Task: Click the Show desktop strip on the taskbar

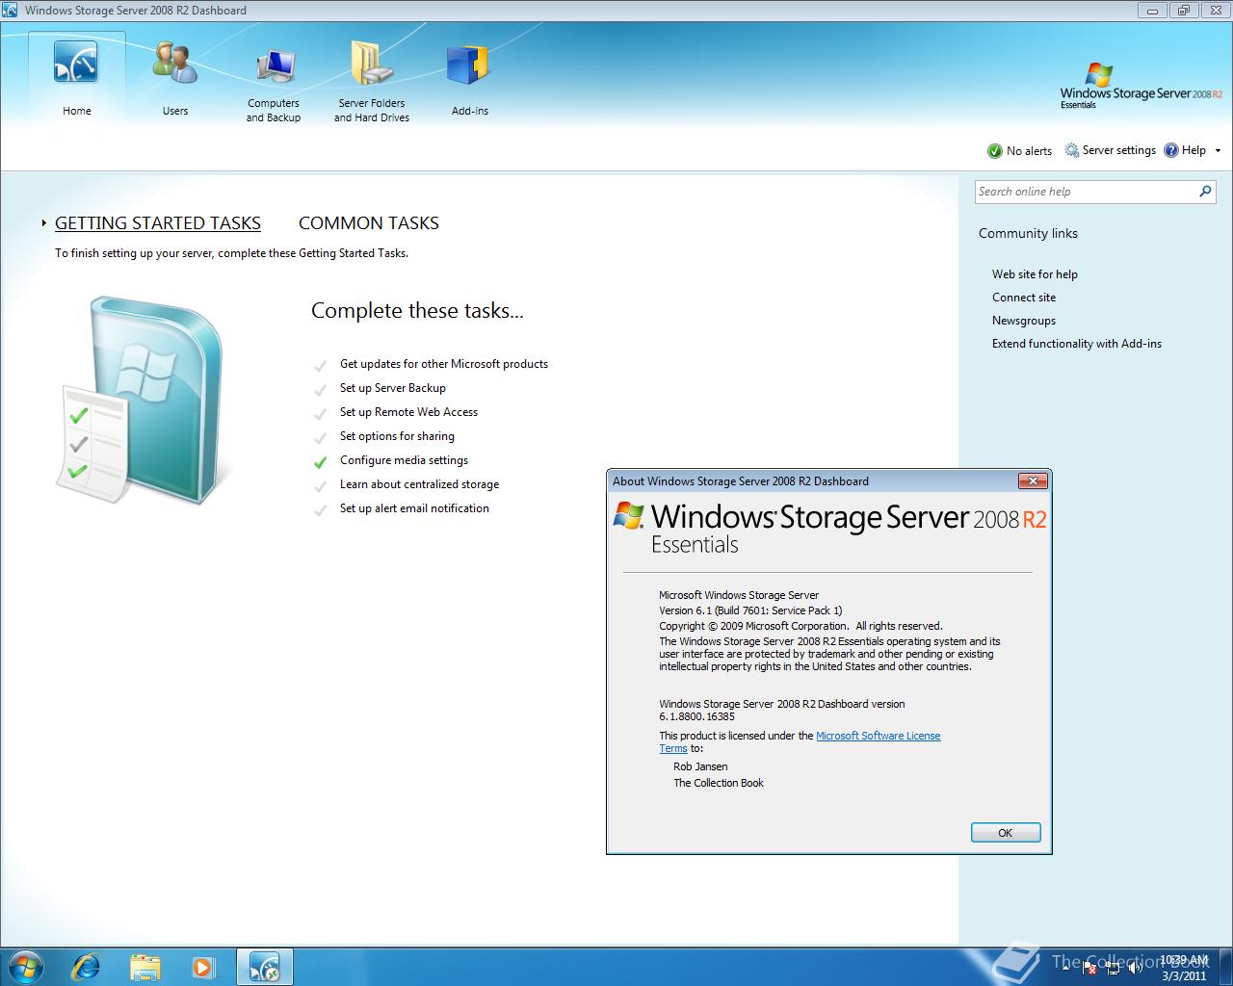Action: click(1225, 967)
